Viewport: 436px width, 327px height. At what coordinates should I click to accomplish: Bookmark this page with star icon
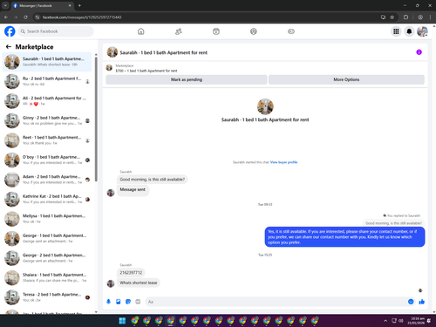tap(392, 17)
